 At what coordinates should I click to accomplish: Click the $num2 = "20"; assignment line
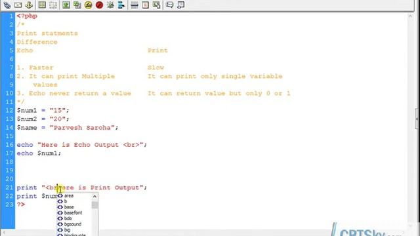pyautogui.click(x=43, y=119)
